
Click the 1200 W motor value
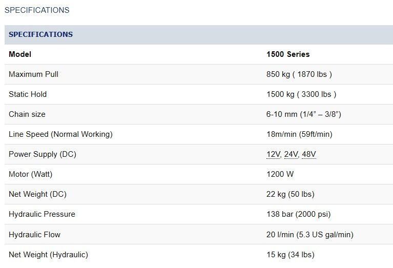[x=280, y=174]
